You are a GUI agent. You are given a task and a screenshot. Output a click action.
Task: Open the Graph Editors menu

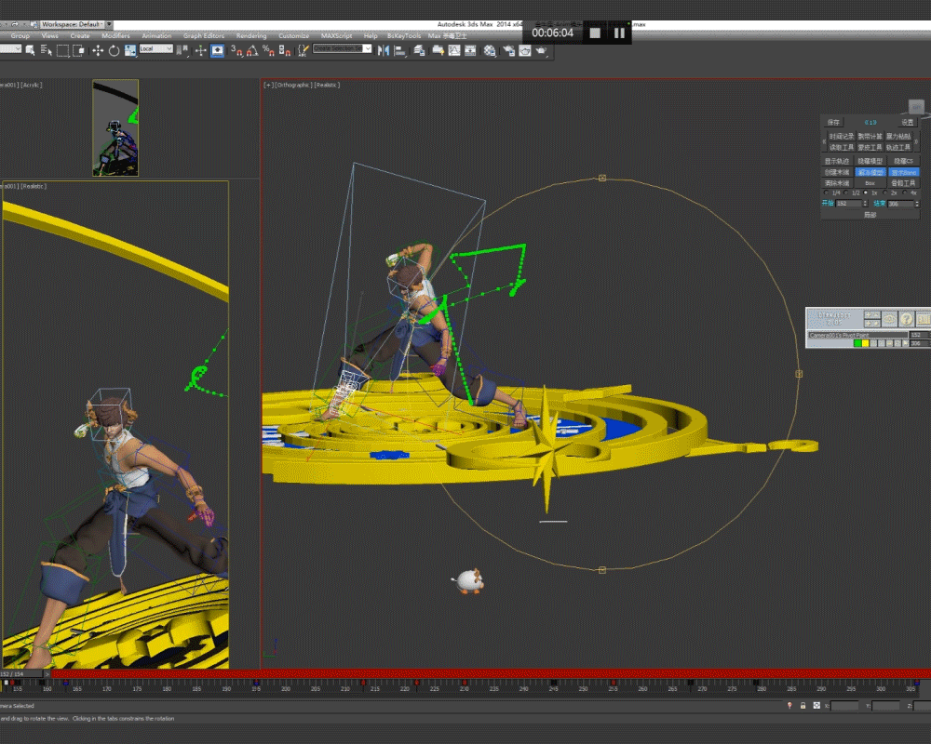click(x=204, y=35)
